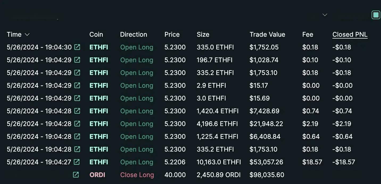Open ETHFI coin link in first row

(x=99, y=47)
